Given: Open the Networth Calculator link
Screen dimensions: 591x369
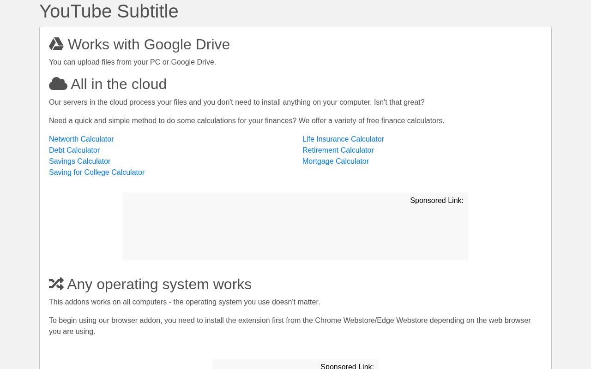Looking at the screenshot, I should click(81, 139).
